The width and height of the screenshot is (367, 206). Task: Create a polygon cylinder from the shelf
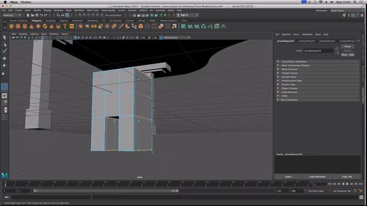25,26
